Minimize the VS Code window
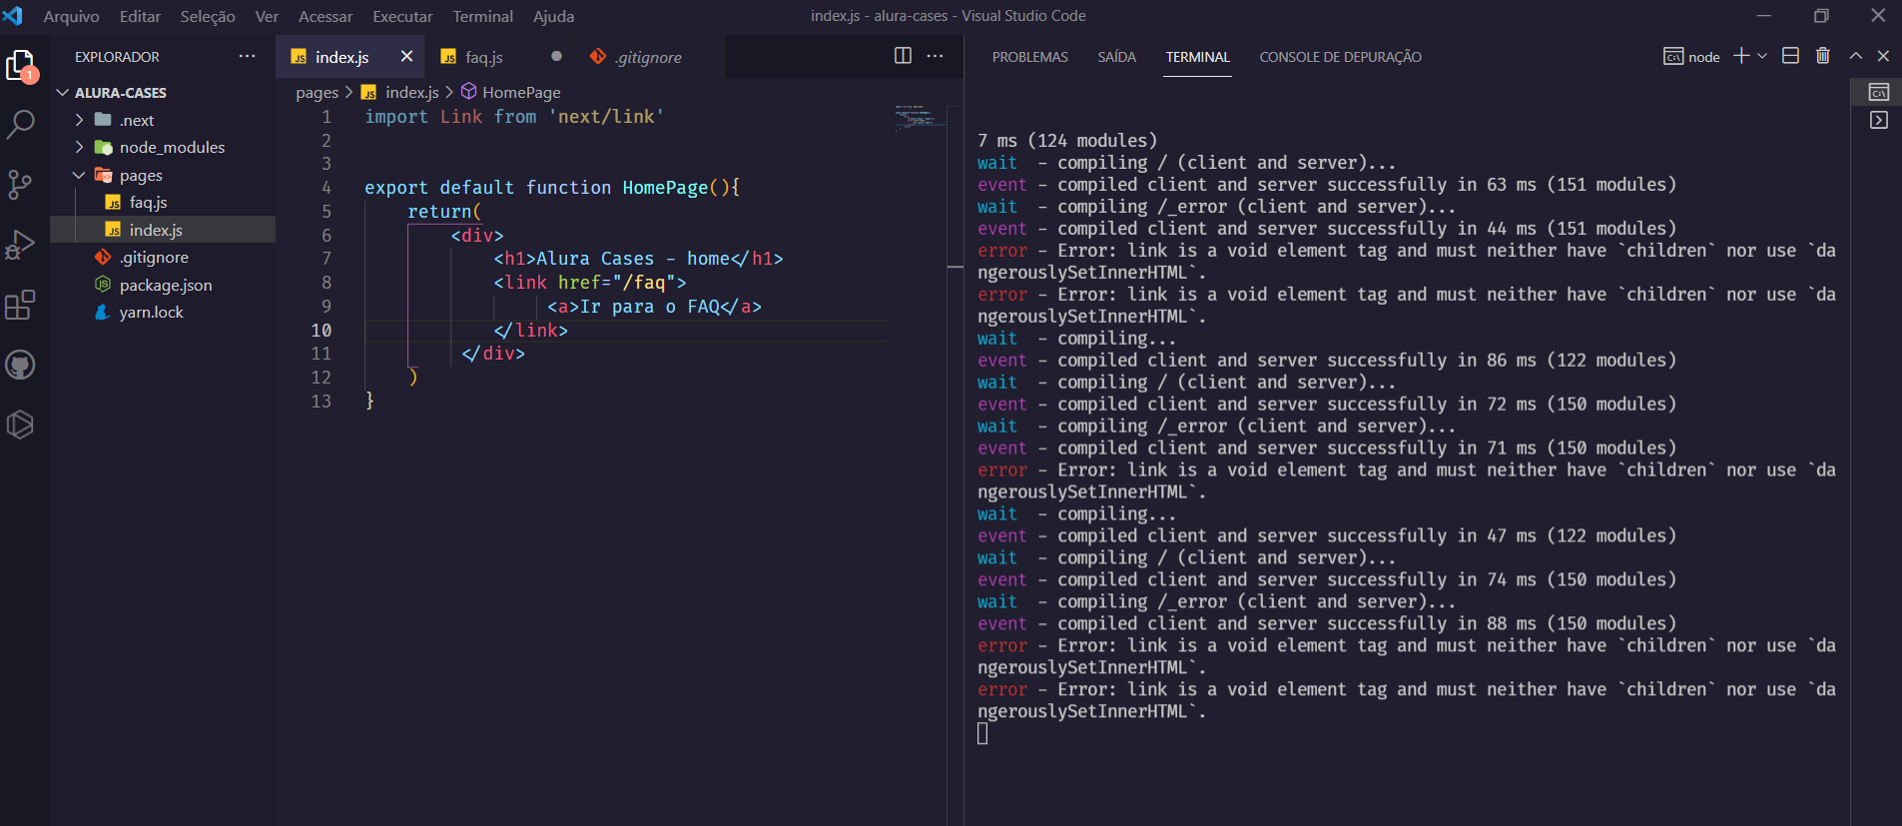This screenshot has width=1902, height=826. click(x=1764, y=16)
